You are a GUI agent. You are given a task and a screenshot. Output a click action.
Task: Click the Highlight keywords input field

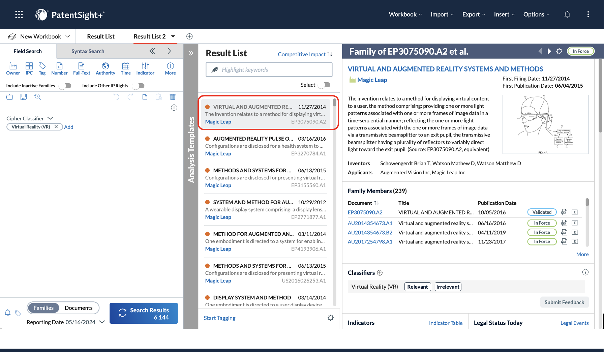(x=269, y=70)
